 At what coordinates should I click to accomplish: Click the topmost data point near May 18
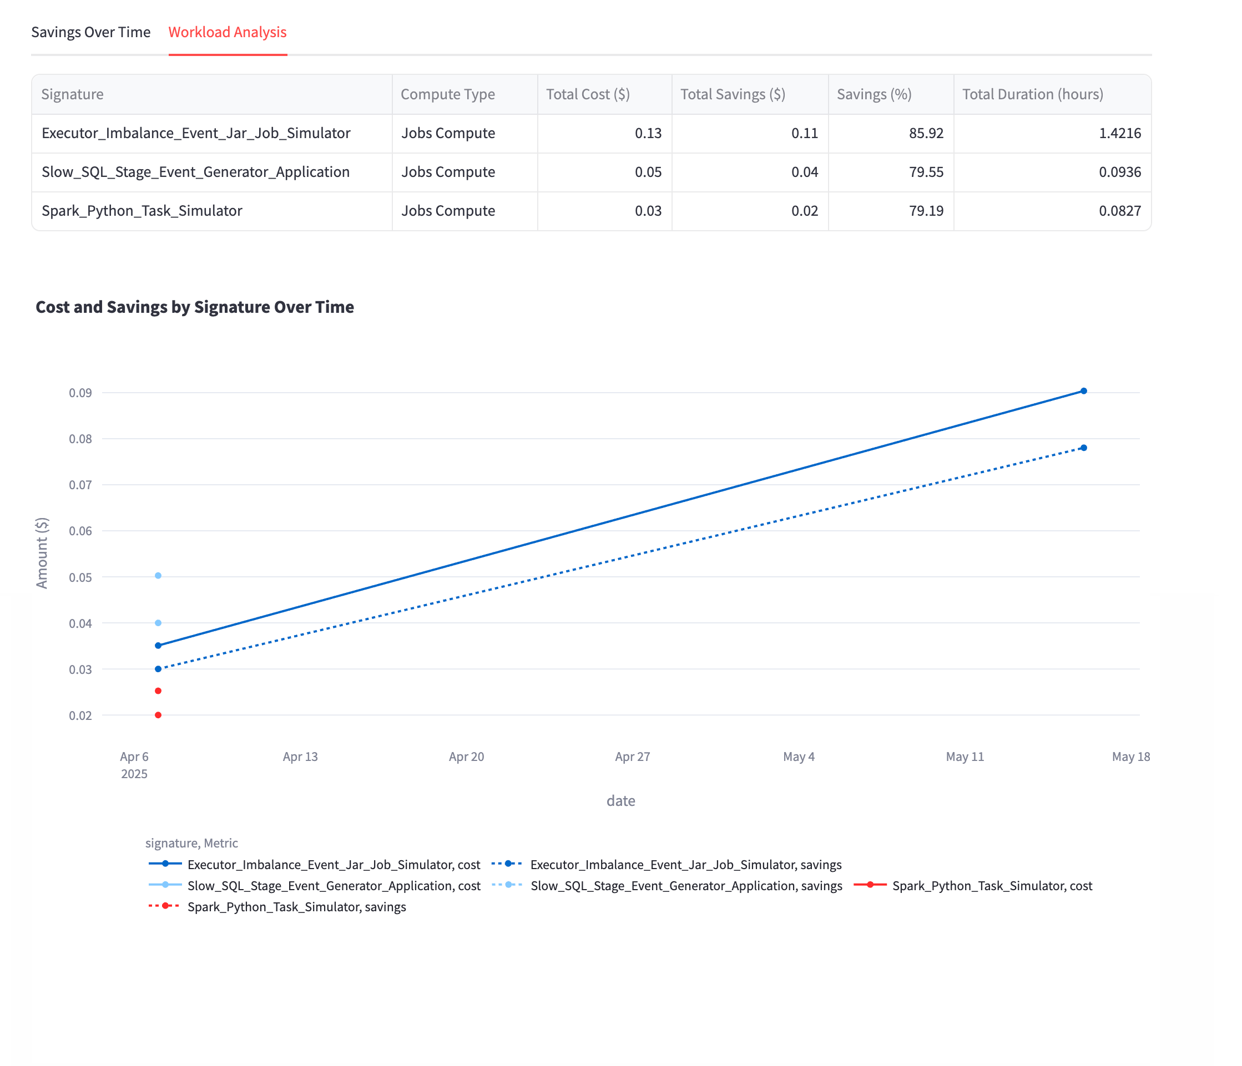click(1083, 389)
